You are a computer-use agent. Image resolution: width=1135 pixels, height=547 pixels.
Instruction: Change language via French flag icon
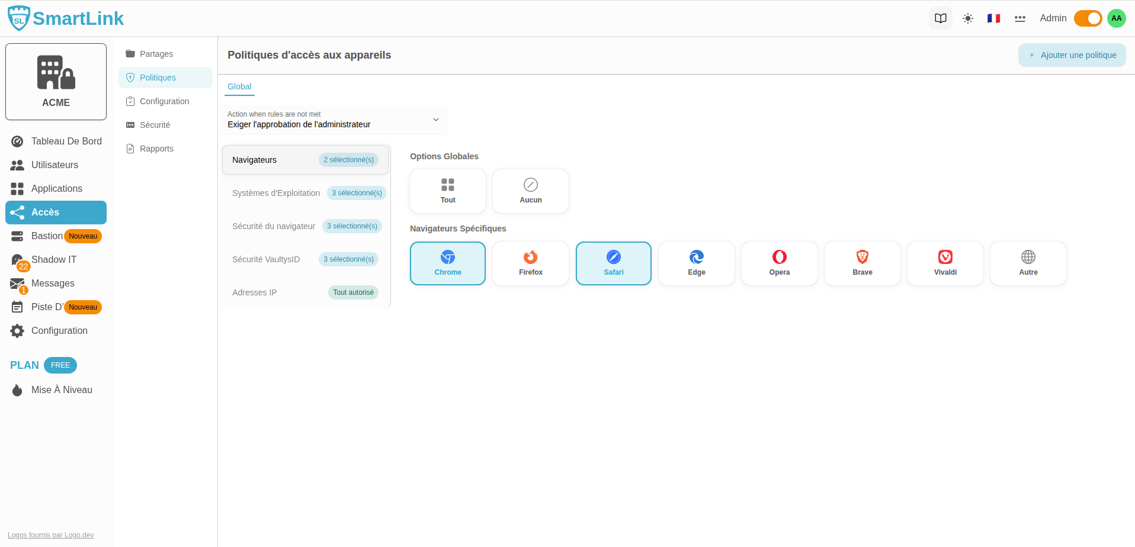(993, 18)
